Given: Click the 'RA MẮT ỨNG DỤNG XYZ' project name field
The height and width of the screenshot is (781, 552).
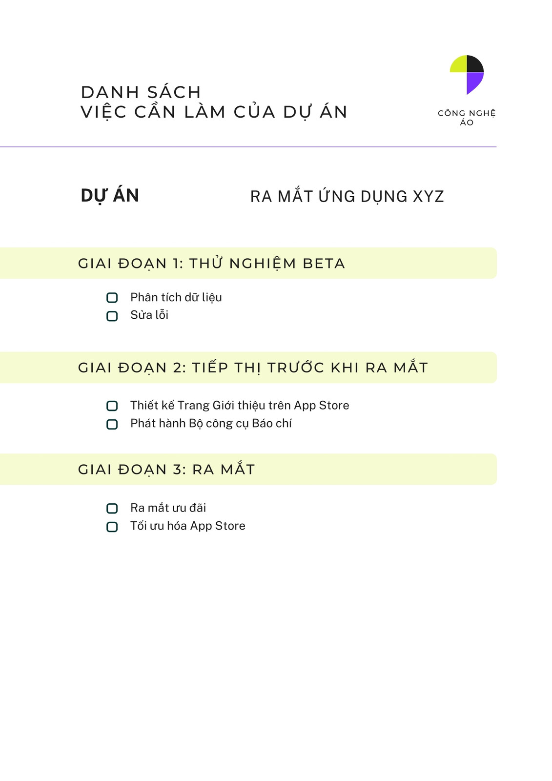Looking at the screenshot, I should [x=347, y=196].
